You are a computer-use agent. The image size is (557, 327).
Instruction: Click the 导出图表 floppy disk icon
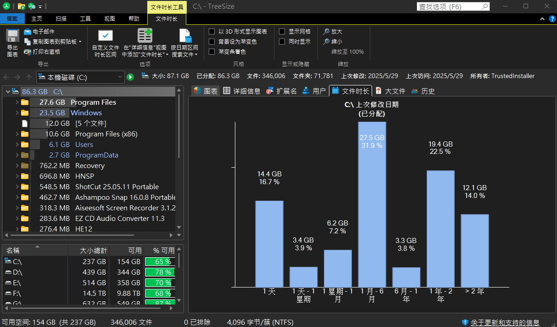coord(12,36)
